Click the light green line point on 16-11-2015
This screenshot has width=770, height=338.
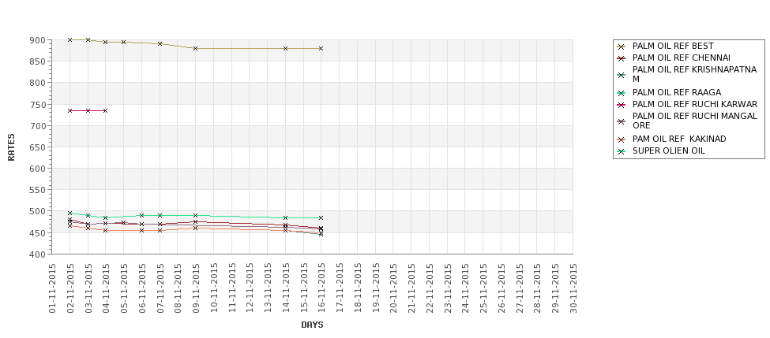tap(321, 217)
